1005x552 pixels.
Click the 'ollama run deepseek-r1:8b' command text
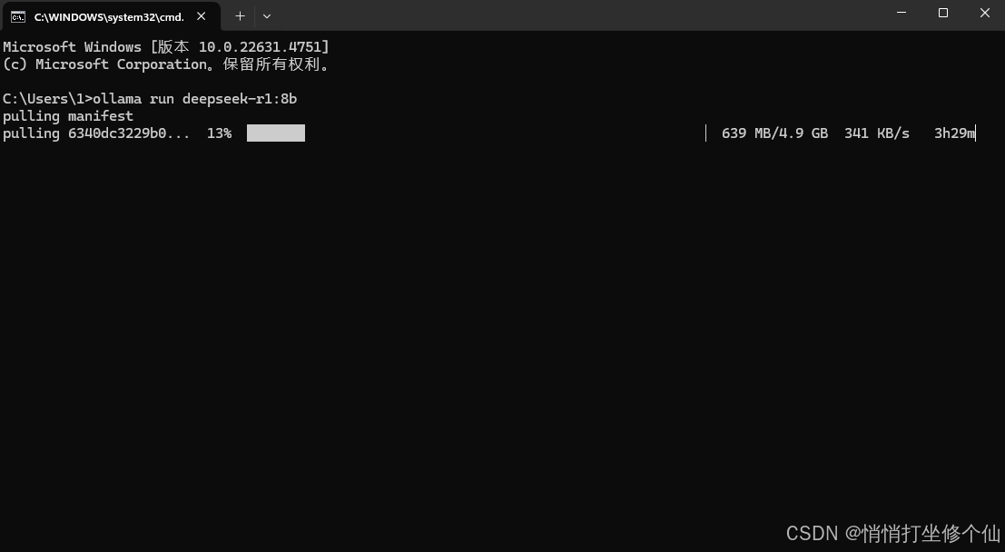195,99
